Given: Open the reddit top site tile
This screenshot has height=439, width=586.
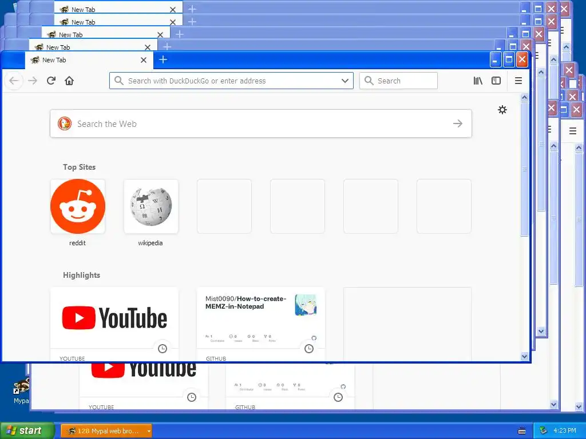Looking at the screenshot, I should [x=78, y=206].
